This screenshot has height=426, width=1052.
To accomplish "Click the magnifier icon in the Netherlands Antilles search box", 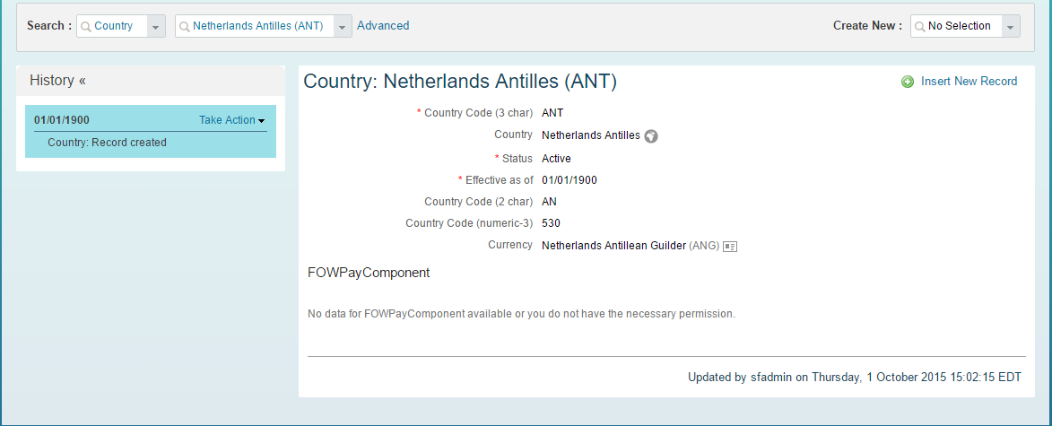I will point(185,26).
